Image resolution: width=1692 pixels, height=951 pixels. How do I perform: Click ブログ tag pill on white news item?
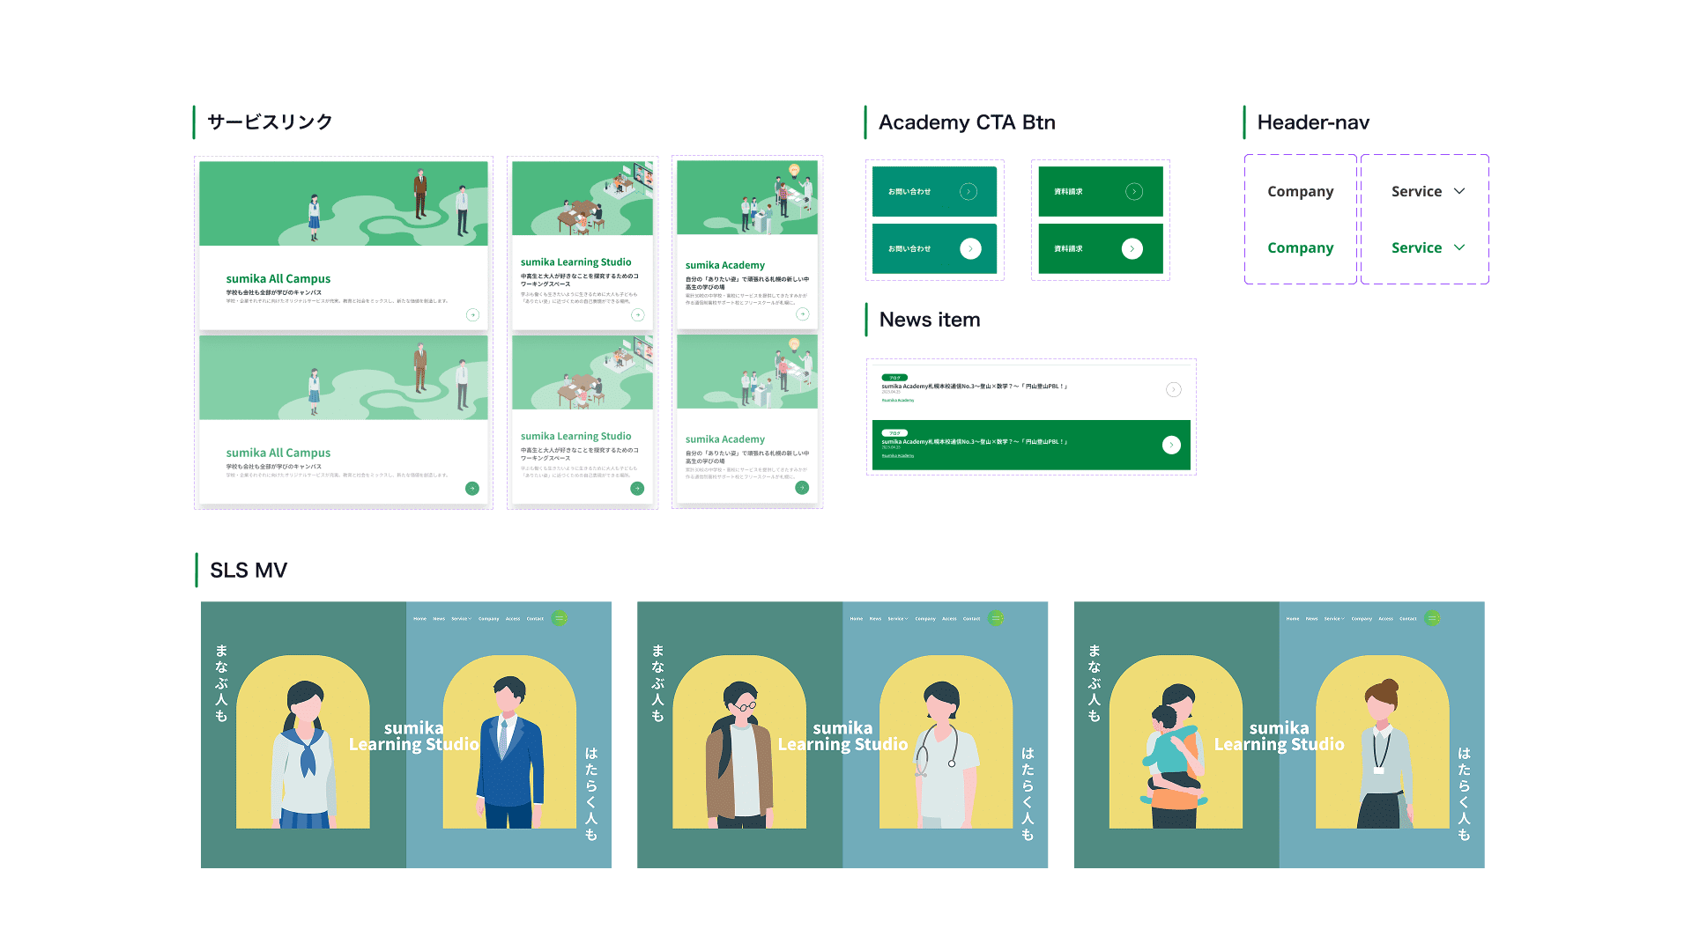[x=894, y=378]
